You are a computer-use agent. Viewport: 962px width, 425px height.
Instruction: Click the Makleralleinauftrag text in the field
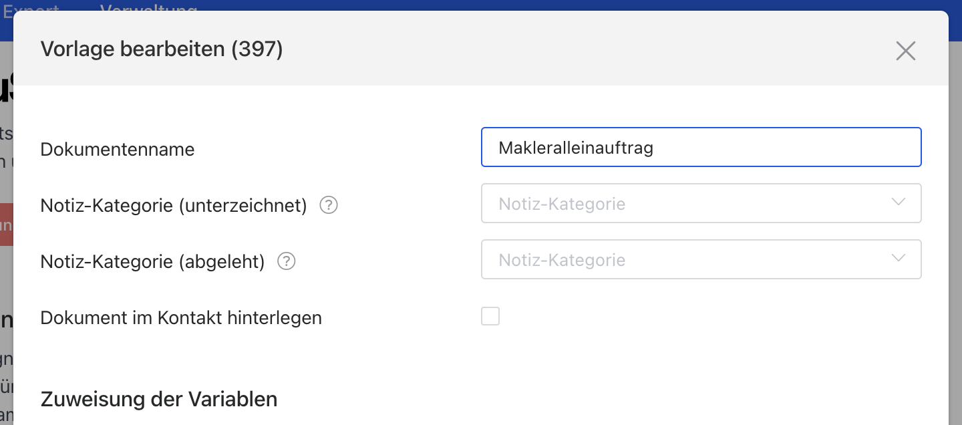pos(576,148)
